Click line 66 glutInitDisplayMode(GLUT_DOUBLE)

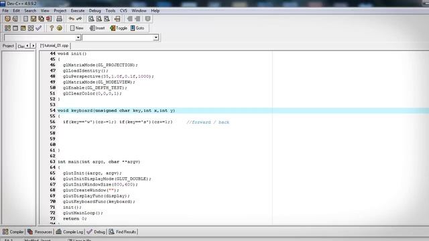pyautogui.click(x=107, y=179)
